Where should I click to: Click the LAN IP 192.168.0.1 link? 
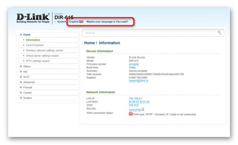[x=136, y=99]
